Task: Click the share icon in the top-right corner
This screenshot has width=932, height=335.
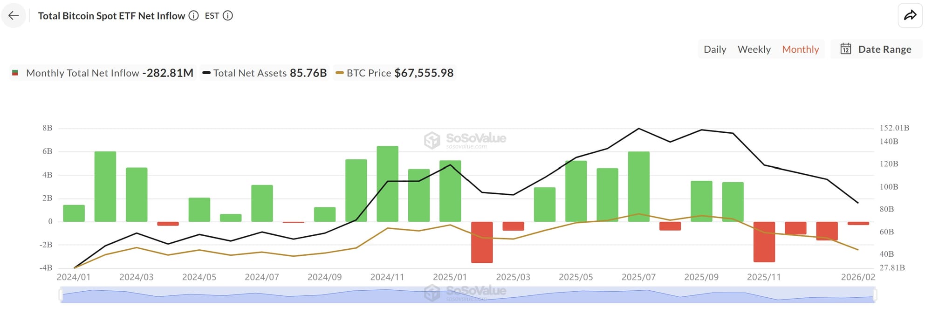Action: [x=910, y=15]
